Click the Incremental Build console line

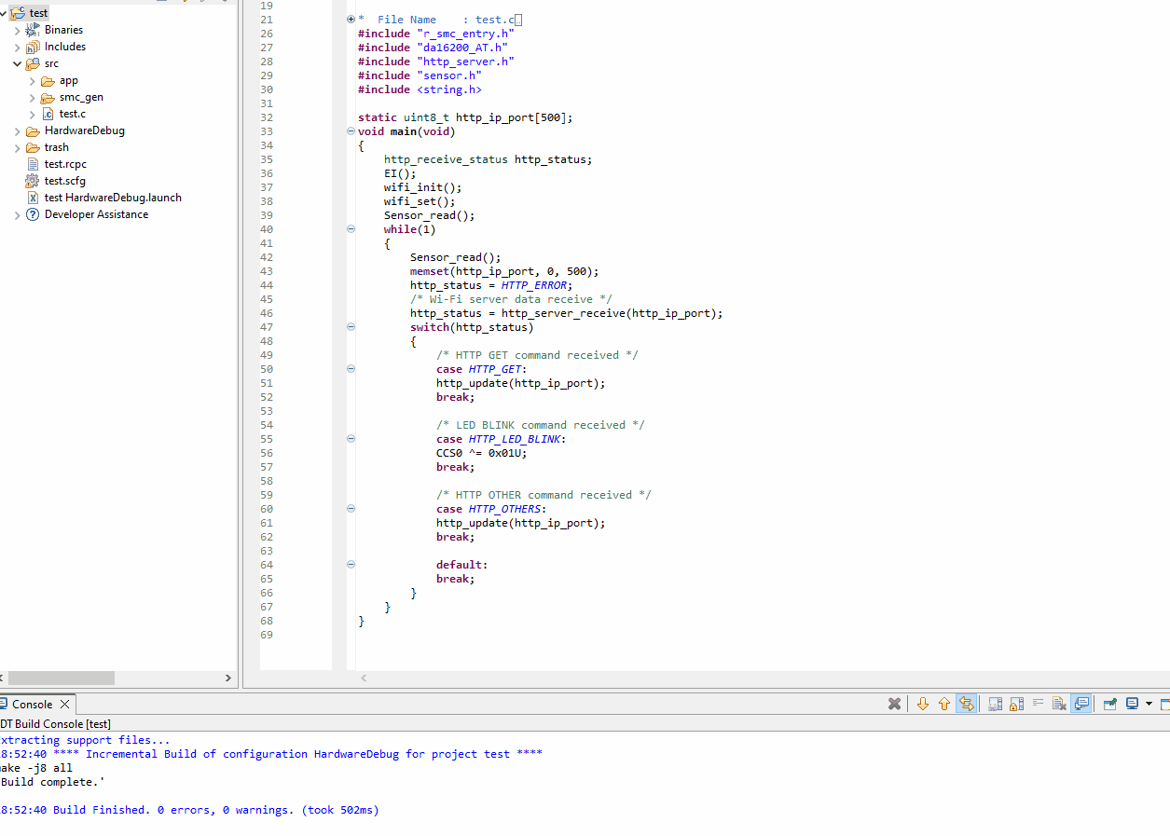pyautogui.click(x=271, y=754)
